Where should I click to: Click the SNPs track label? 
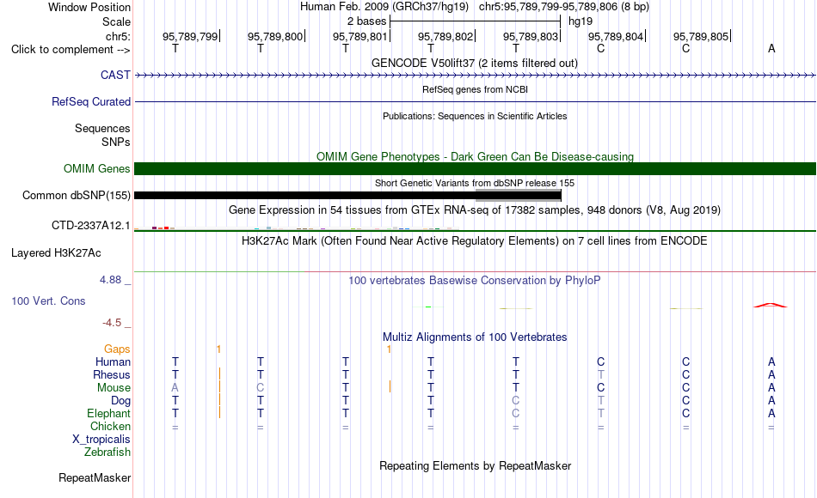coord(116,142)
